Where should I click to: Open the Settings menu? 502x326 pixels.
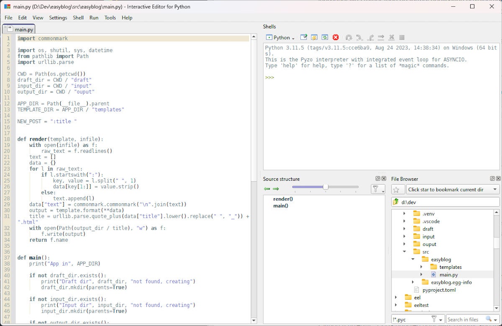click(58, 18)
